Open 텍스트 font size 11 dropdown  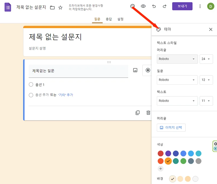tap(206, 101)
